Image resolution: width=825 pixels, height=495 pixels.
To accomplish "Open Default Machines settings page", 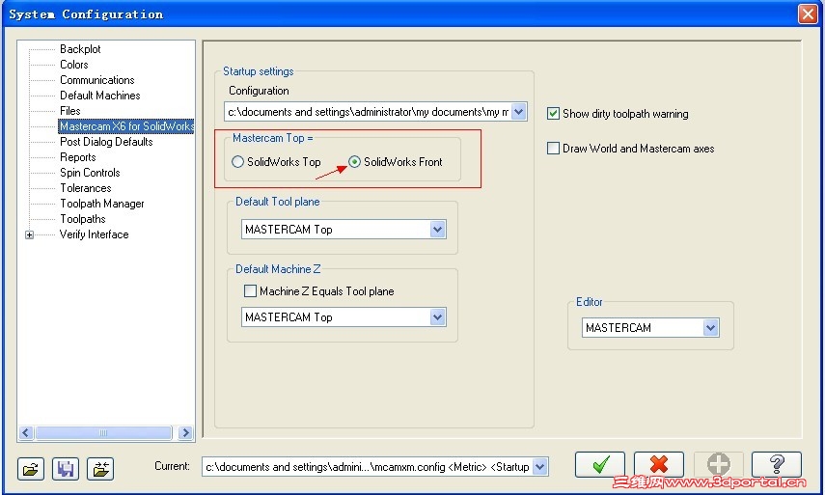I will tap(100, 96).
